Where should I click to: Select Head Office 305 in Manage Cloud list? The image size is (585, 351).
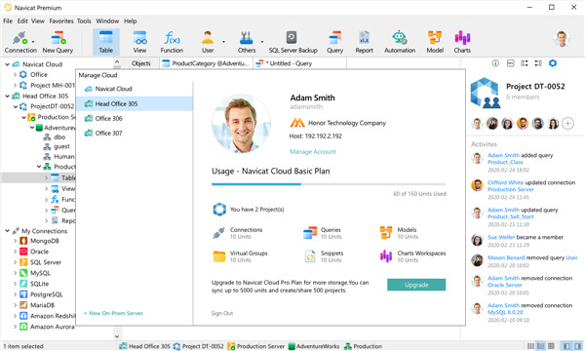(135, 103)
